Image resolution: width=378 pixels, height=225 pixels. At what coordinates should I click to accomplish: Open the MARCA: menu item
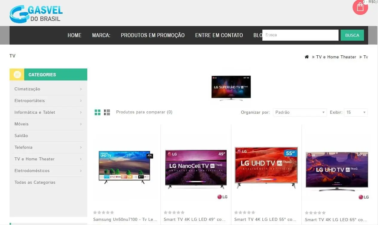tap(101, 35)
